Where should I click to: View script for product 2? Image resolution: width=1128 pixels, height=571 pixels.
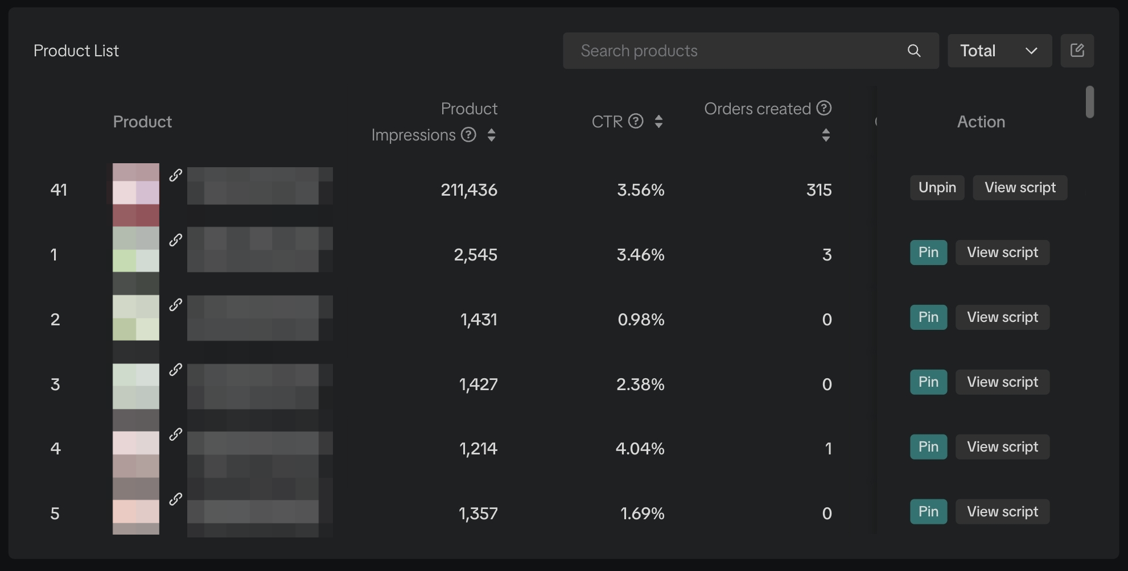pyautogui.click(x=1002, y=317)
